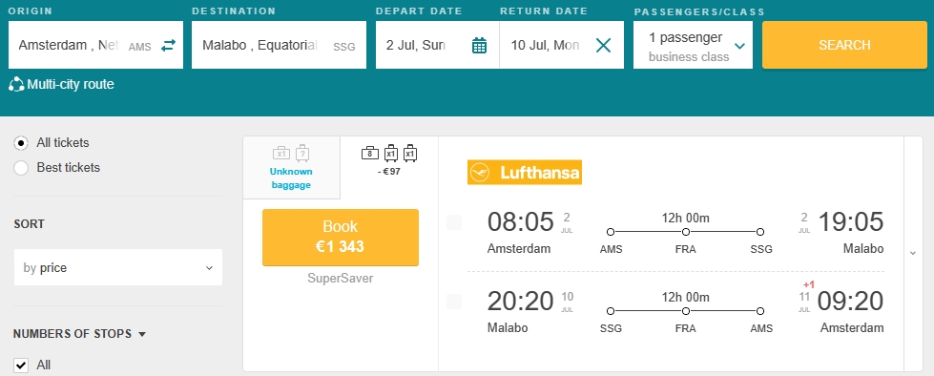The width and height of the screenshot is (934, 376).
Task: Book the €1 343 Lufthansa ticket
Action: pyautogui.click(x=341, y=238)
